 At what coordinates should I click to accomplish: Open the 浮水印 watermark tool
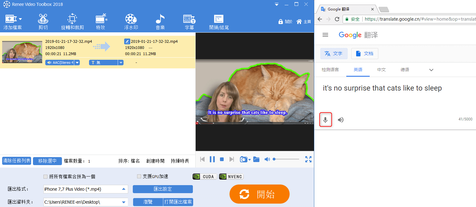(131, 22)
